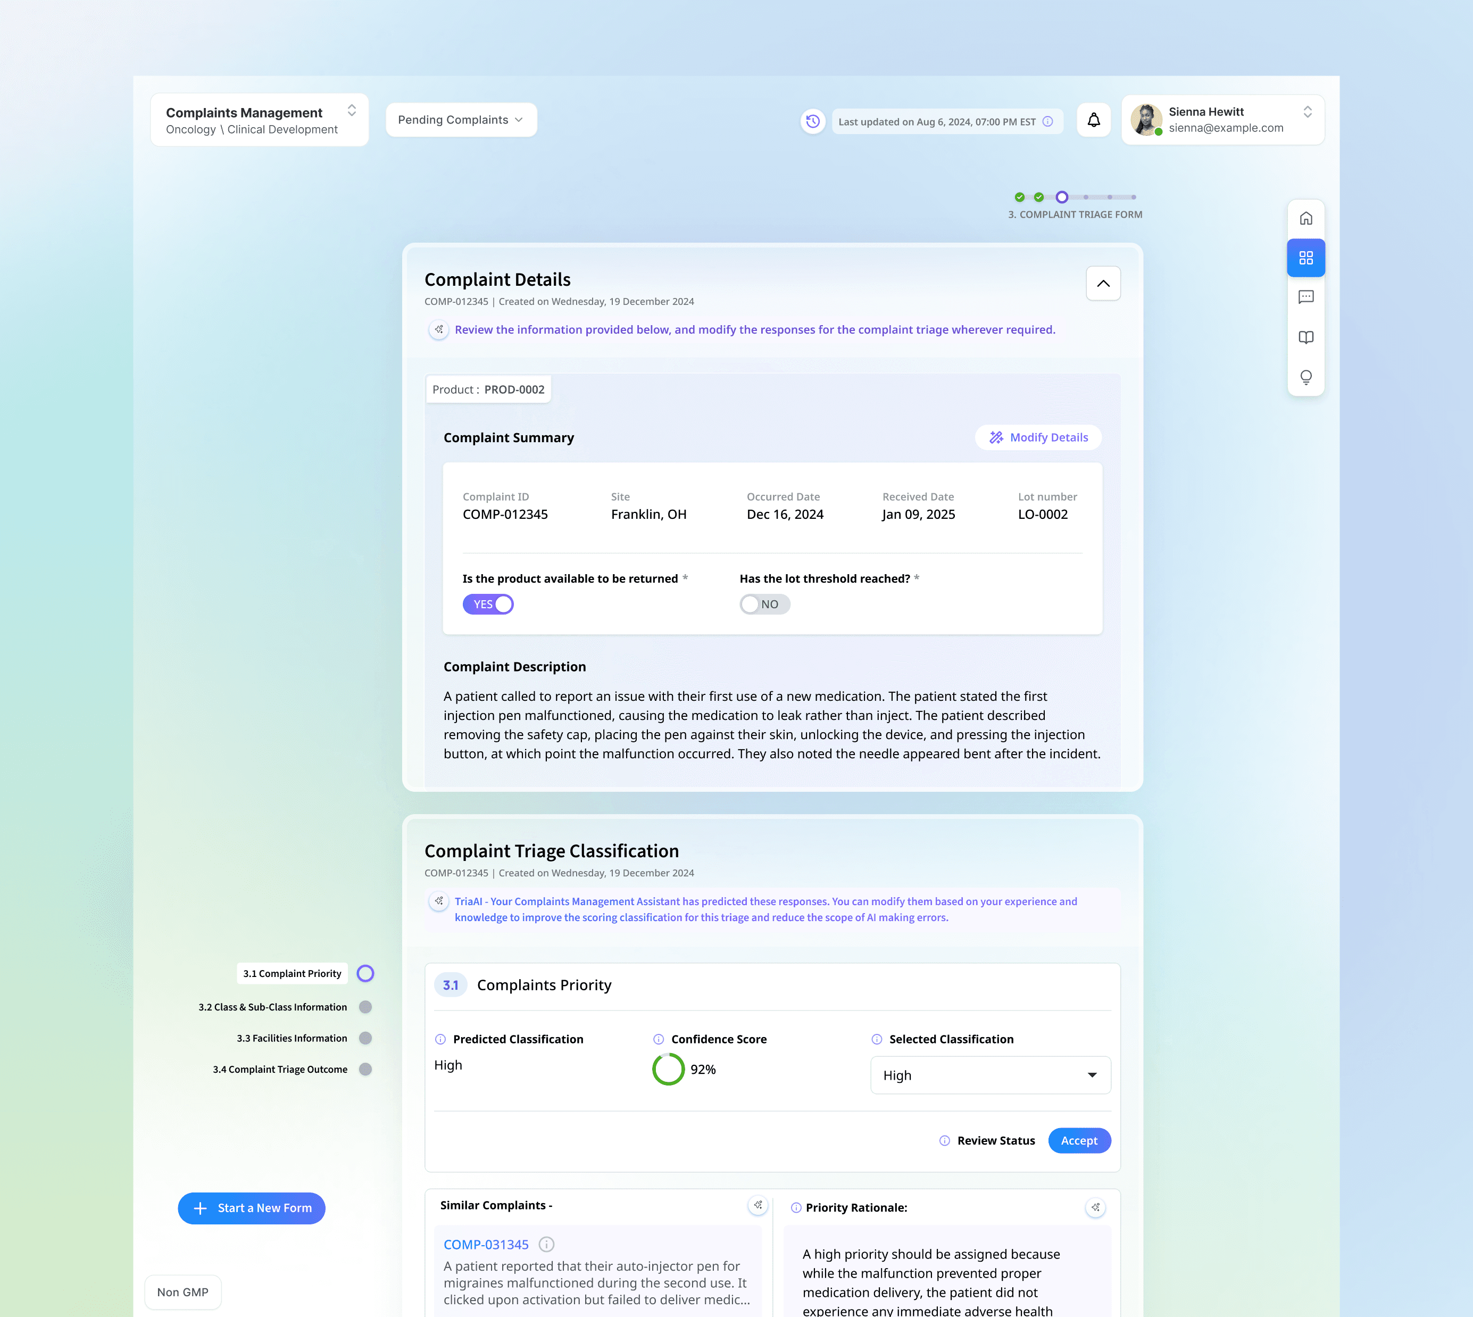Click Start a New Form button
The height and width of the screenshot is (1317, 1473).
tap(252, 1208)
